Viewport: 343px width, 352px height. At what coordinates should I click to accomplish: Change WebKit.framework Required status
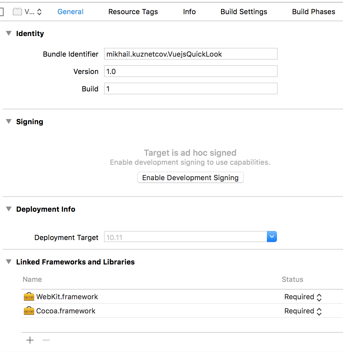pyautogui.click(x=303, y=297)
